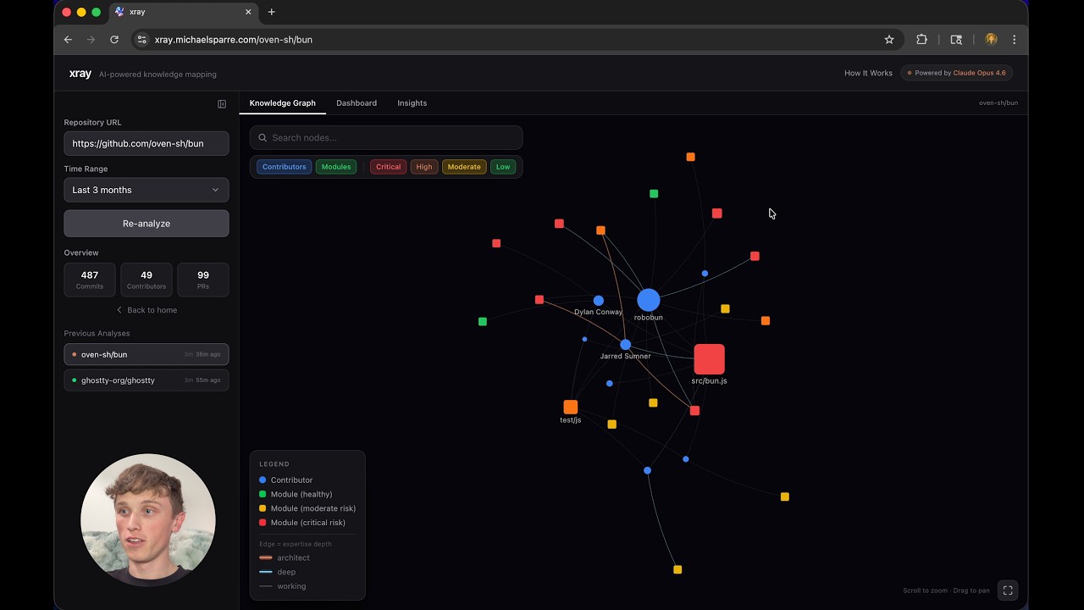1084x610 pixels.
Task: Click the fullscreen graph icon
Action: pos(1008,591)
